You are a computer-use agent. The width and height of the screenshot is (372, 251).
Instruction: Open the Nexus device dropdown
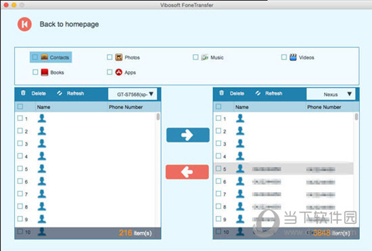tap(331, 94)
